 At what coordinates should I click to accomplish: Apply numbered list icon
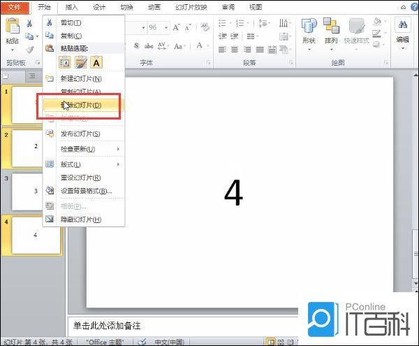[x=242, y=23]
